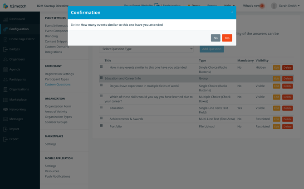The height and width of the screenshot is (189, 304).
Task: Click the Badges sidebar icon
Action: point(5,49)
